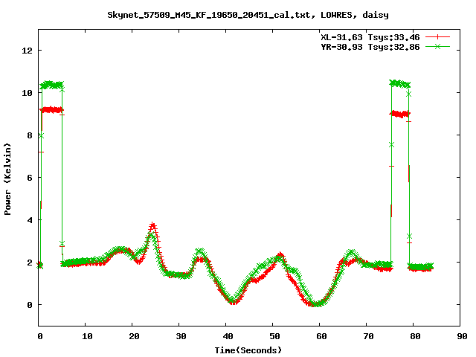Image resolution: width=476 pixels, height=357 pixels.
Task: Click the Power (Kelvin) y-axis label
Action: (x=7, y=179)
